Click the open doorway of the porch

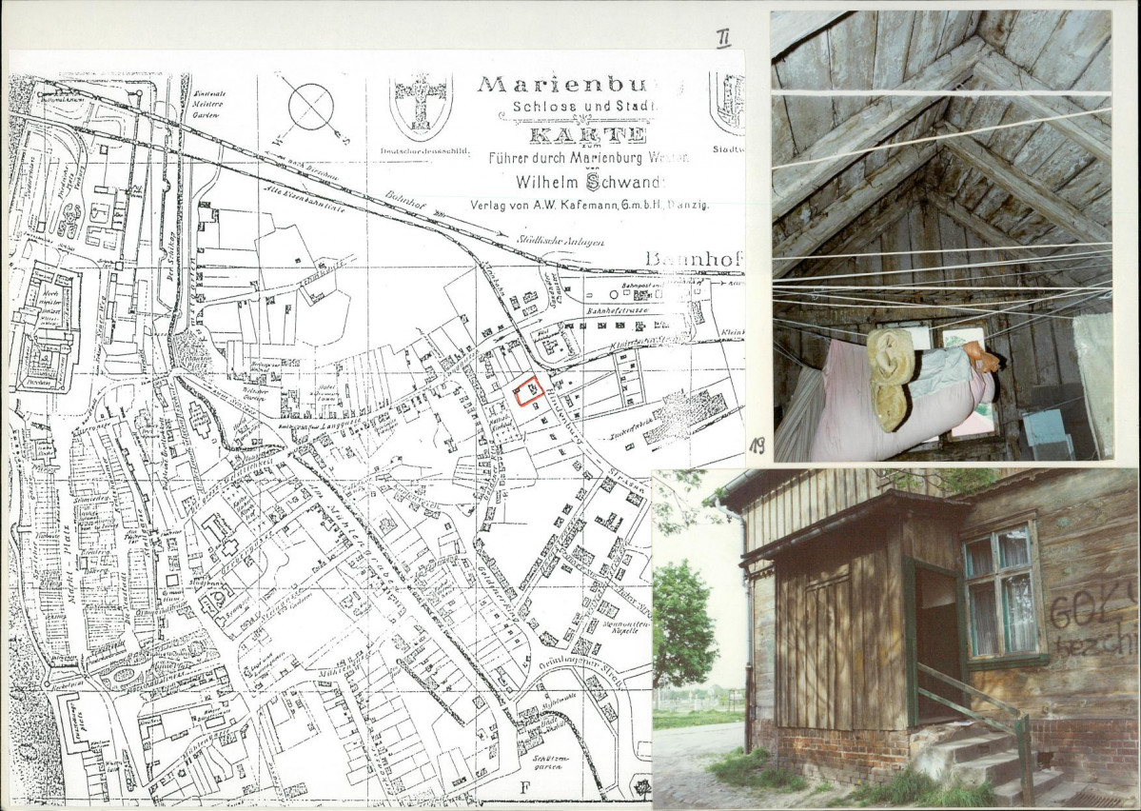938,644
